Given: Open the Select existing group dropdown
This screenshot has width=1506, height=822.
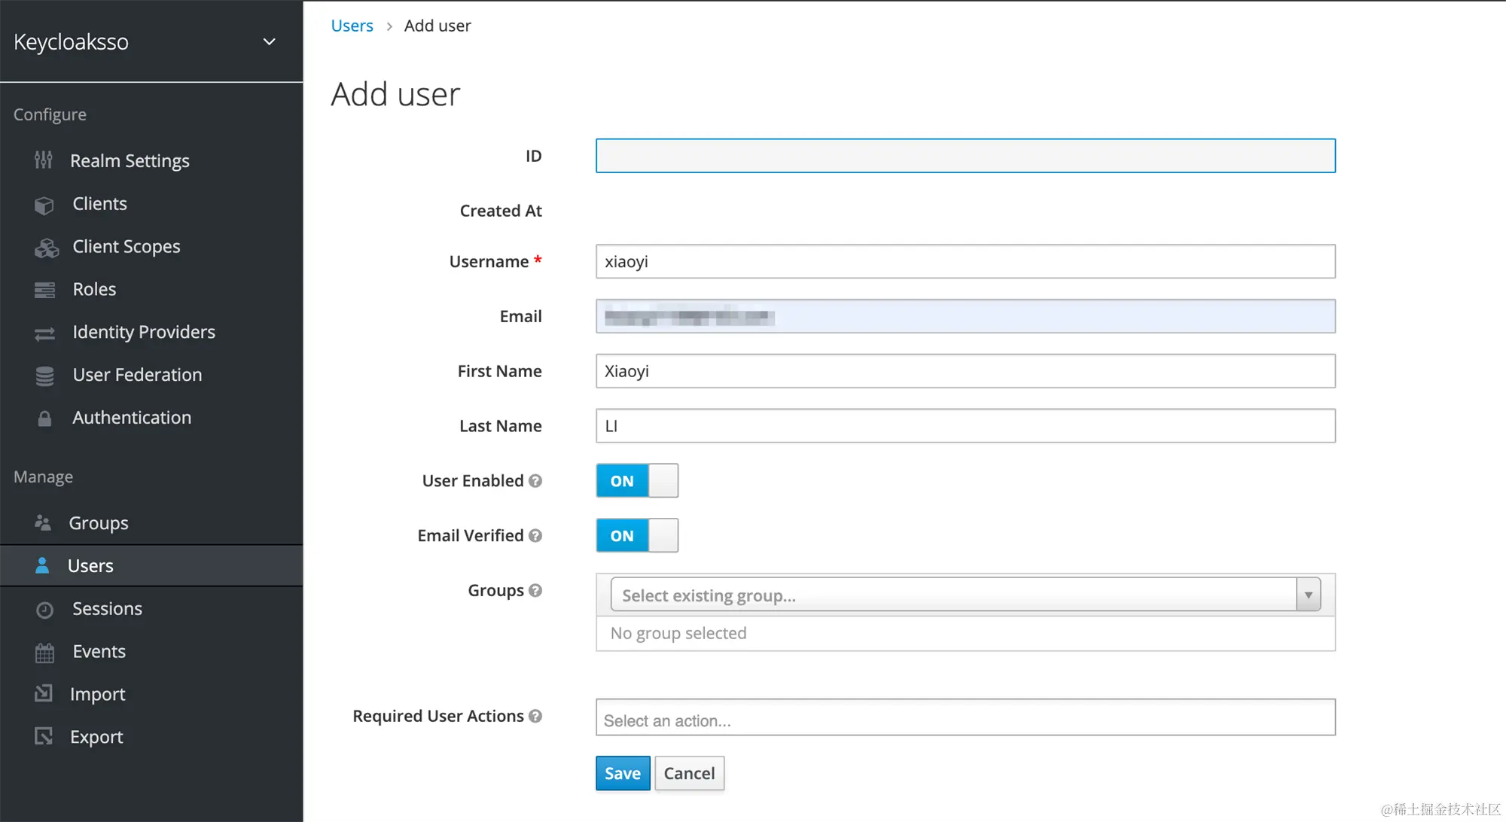Looking at the screenshot, I should 965,595.
